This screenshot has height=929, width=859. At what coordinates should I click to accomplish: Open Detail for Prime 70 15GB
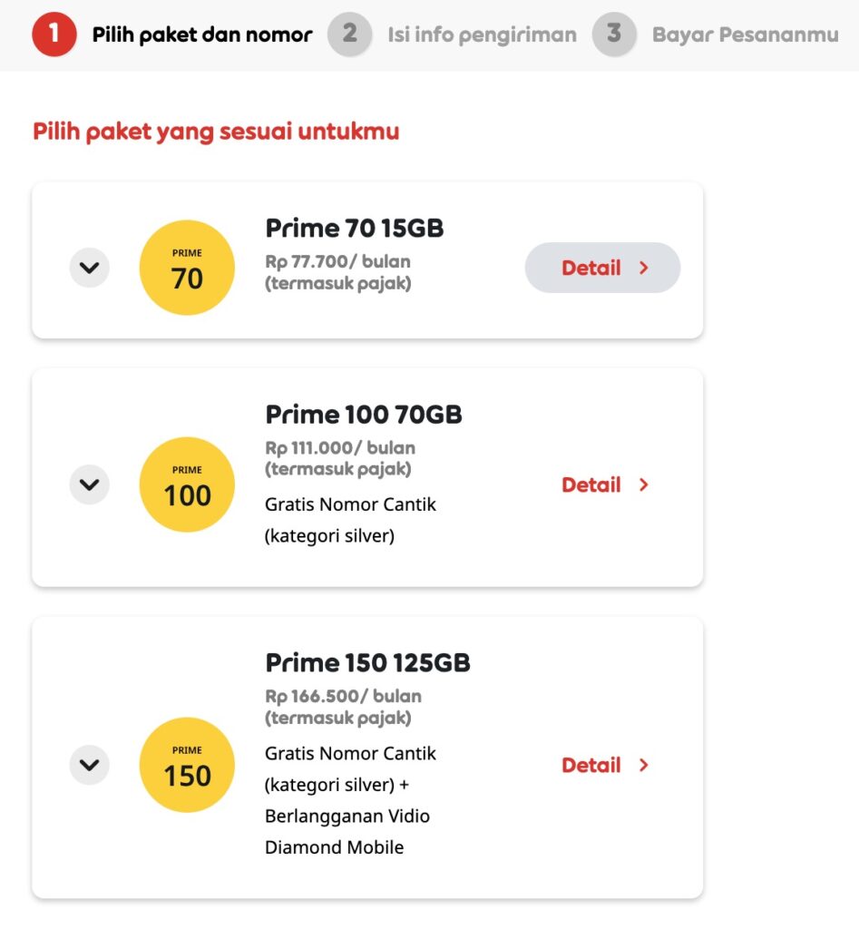(603, 268)
